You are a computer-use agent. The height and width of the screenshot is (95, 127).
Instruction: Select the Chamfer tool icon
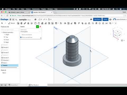pos(39,23)
